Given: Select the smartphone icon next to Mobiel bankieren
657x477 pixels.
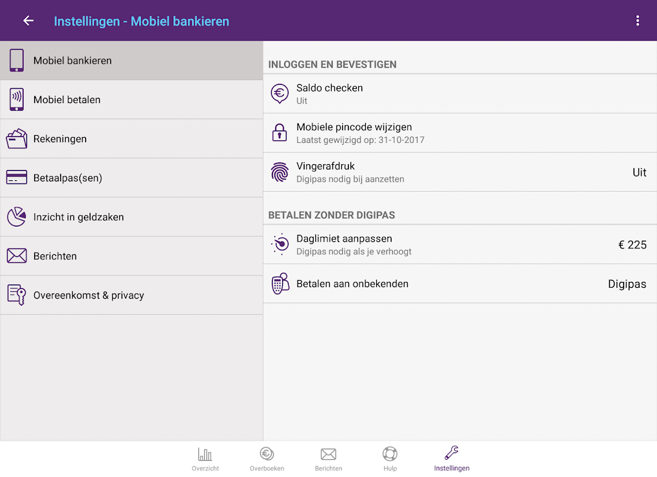Looking at the screenshot, I should 15,60.
